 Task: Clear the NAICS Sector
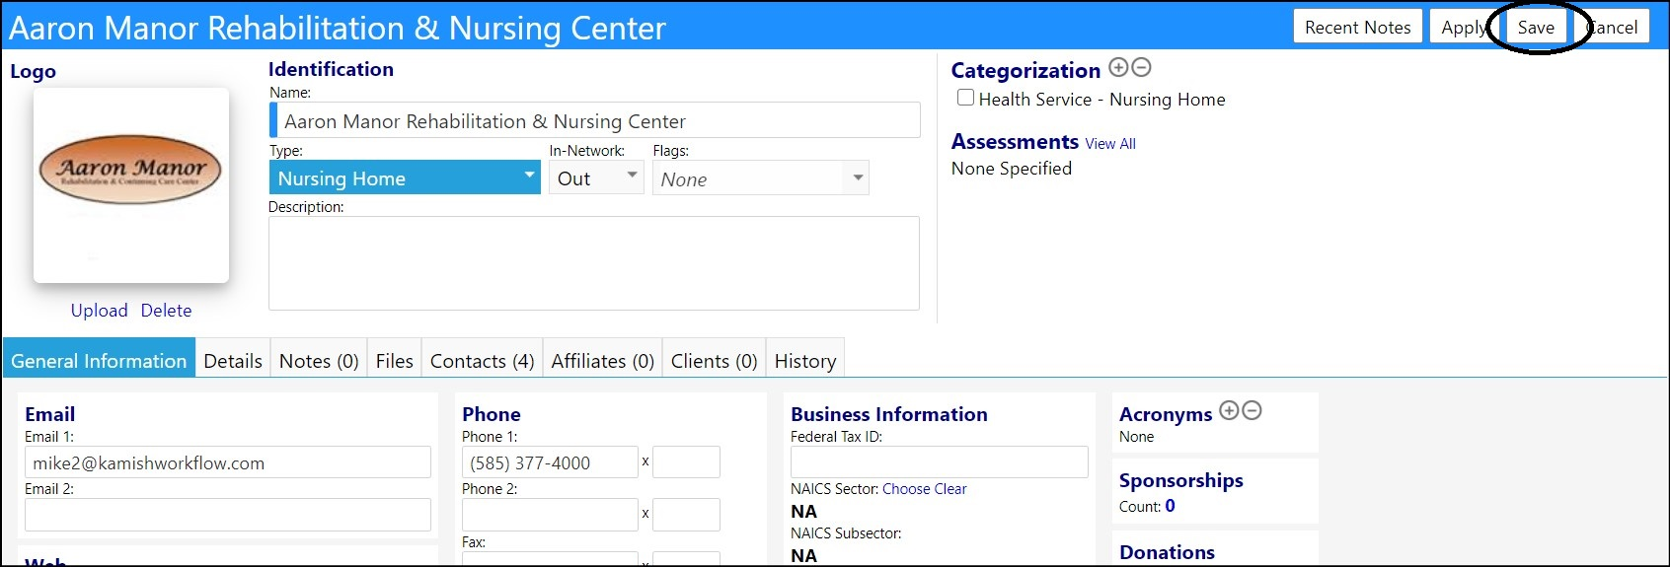tap(950, 489)
